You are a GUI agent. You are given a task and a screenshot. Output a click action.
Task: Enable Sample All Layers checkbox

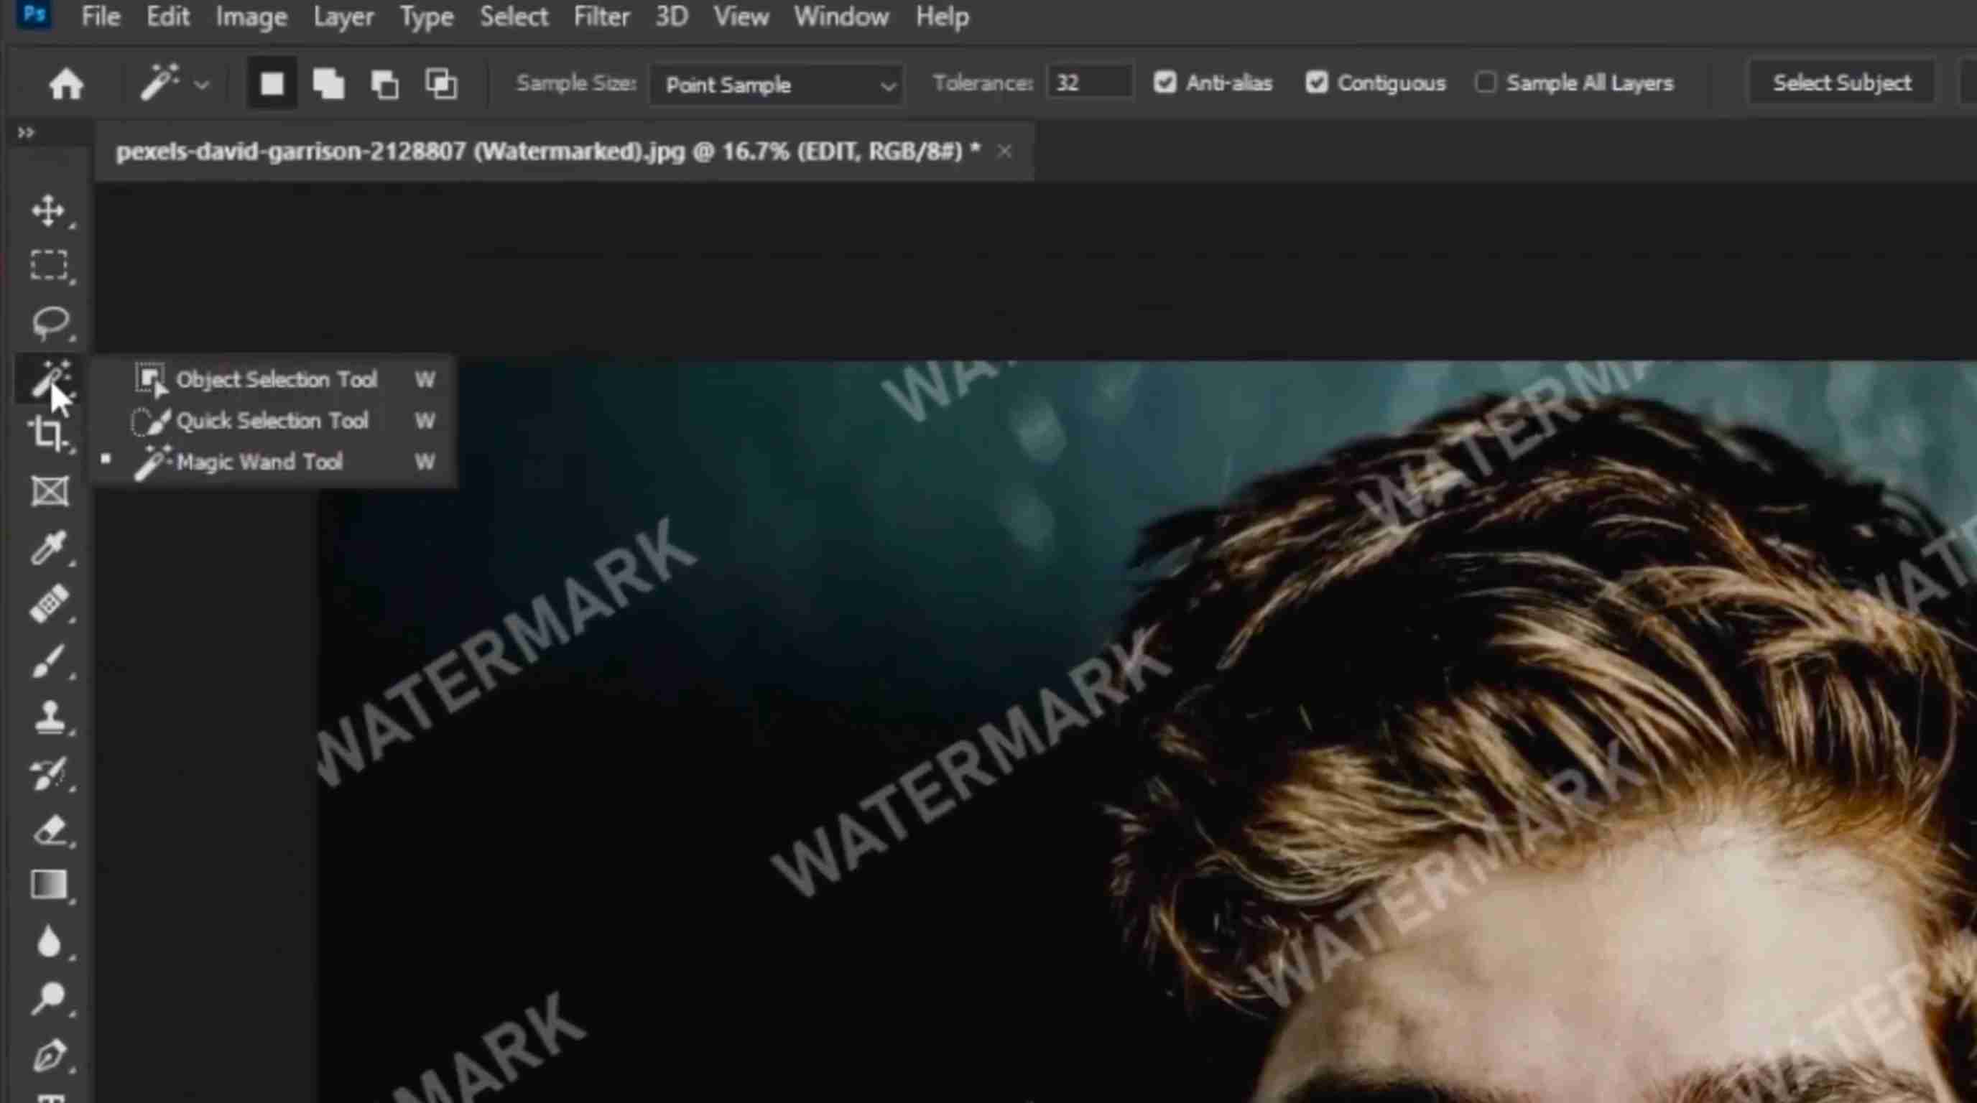click(1486, 83)
